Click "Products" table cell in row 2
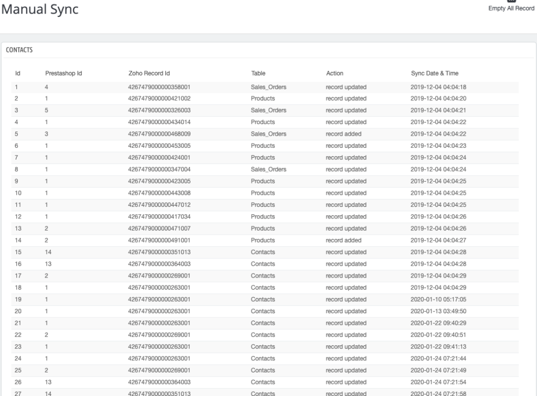This screenshot has height=396, width=537. pos(263,98)
